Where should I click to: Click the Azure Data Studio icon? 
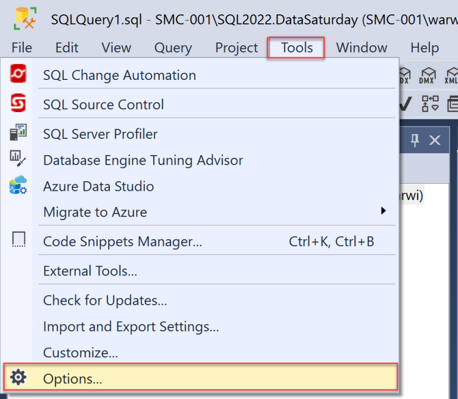pyautogui.click(x=18, y=185)
